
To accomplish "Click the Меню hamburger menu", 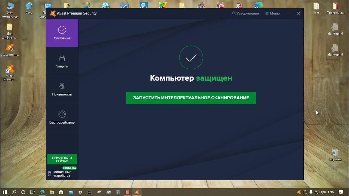I will [272, 13].
